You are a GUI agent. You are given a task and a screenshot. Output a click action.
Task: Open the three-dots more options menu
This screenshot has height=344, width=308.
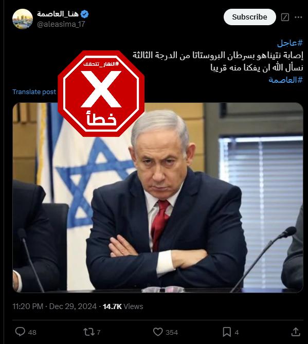click(x=298, y=17)
